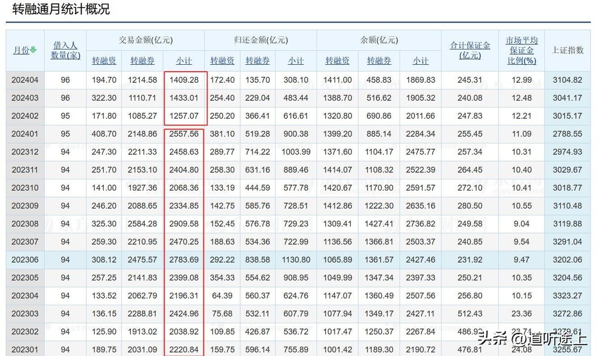This screenshot has height=356, width=598.
Task: Select month cell 202301
Action: coord(25,349)
